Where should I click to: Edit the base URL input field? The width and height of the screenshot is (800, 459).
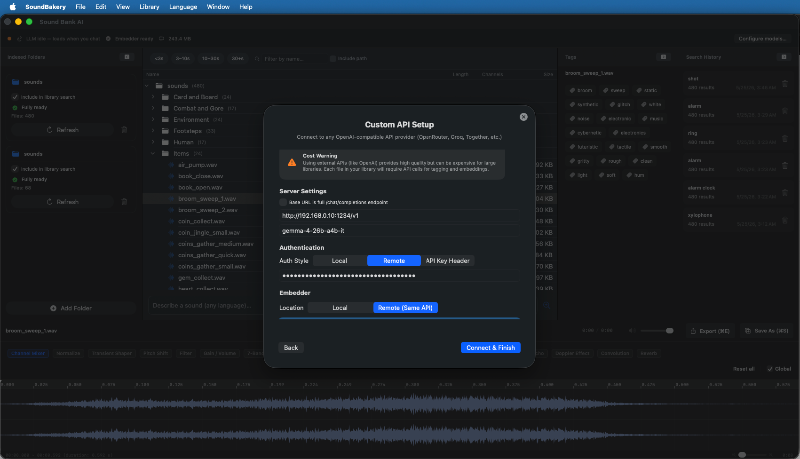click(x=399, y=215)
